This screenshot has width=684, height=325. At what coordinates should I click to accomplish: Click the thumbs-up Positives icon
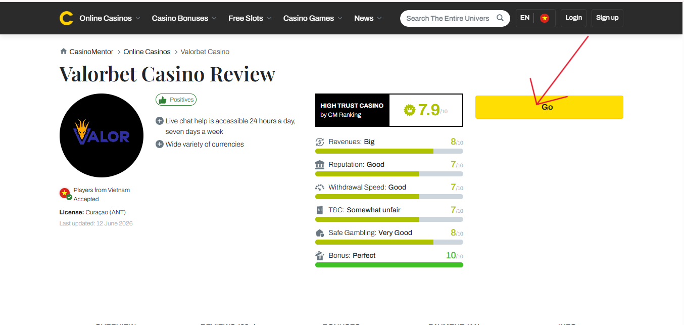pos(163,100)
